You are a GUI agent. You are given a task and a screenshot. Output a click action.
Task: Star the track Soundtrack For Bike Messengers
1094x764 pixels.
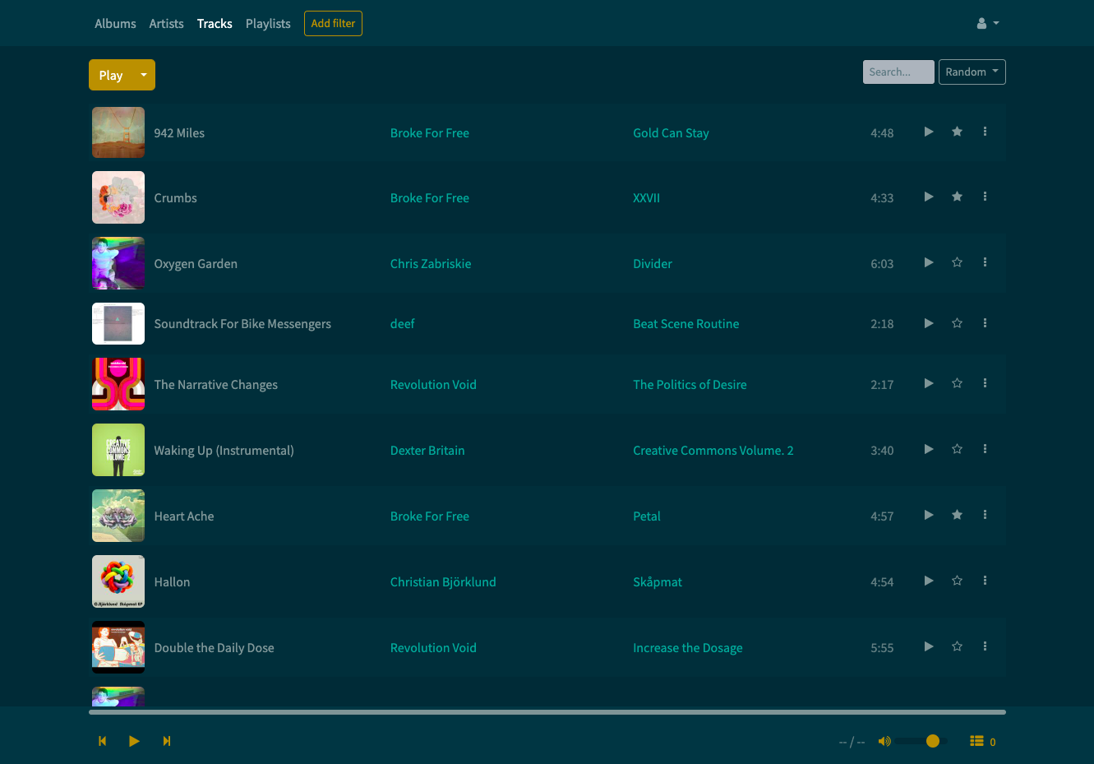957,323
